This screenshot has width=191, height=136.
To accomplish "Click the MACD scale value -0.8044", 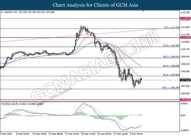I will pos(184,130).
